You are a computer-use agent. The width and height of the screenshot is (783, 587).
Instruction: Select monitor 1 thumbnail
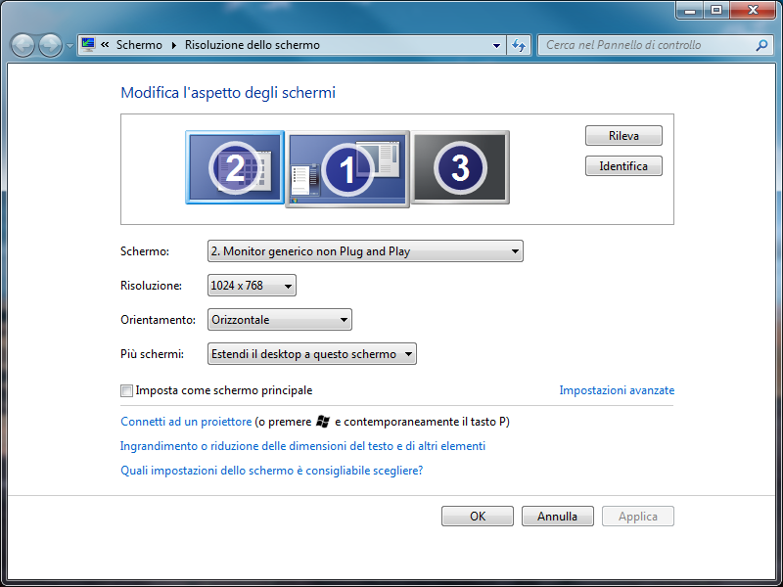tap(347, 170)
